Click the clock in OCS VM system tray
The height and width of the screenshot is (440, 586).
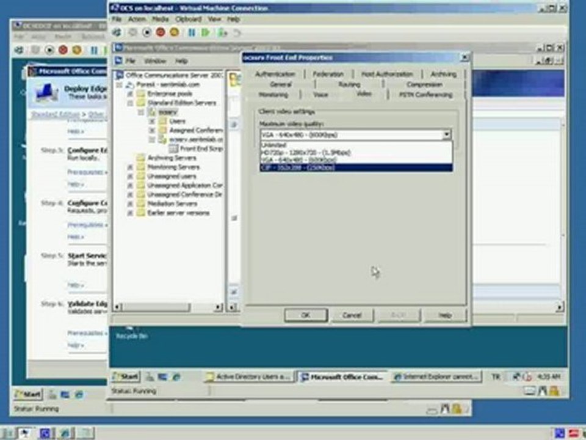(x=549, y=376)
